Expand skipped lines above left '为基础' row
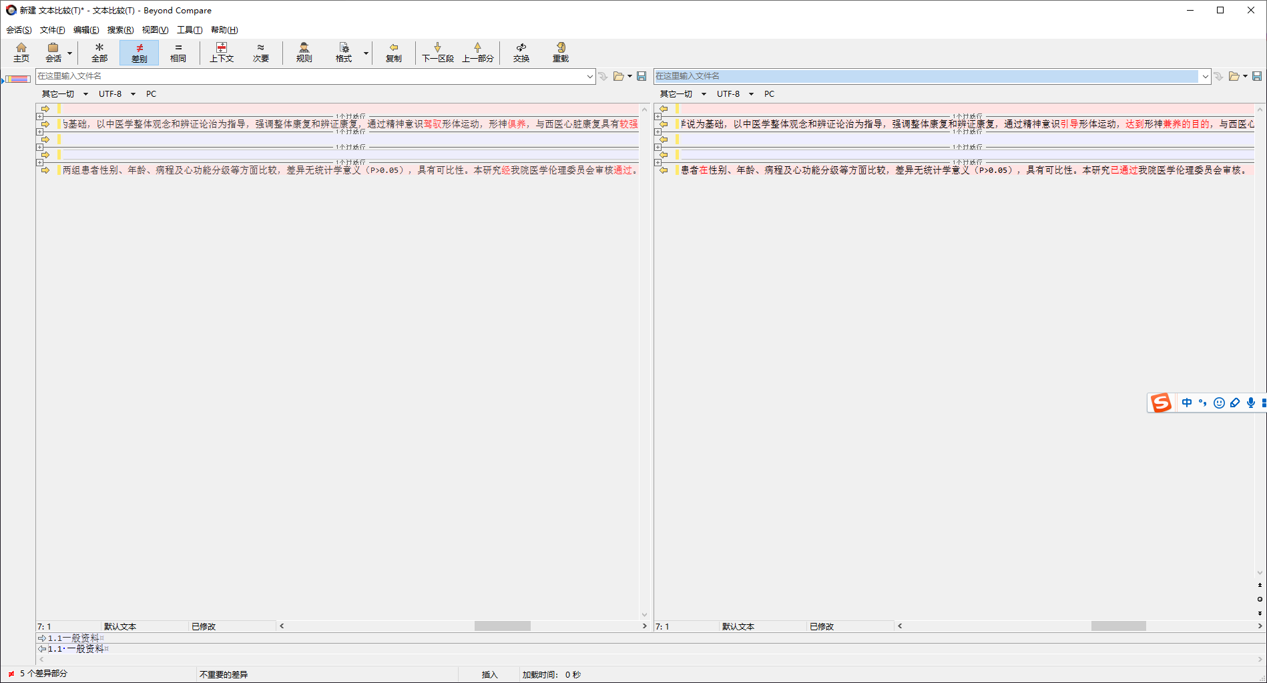Screen dimensions: 1267x683 click(40, 116)
